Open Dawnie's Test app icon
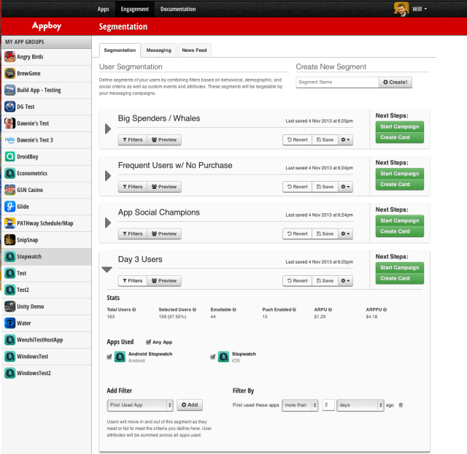Image resolution: width=467 pixels, height=454 pixels. (x=9, y=123)
